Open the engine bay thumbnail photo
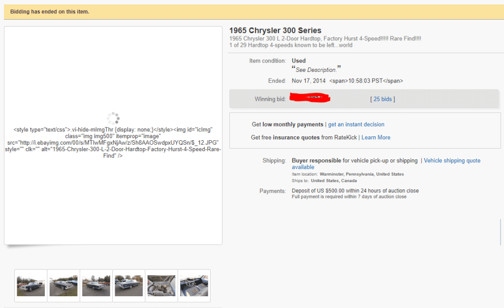Viewport: 504px width, 308px height. [161, 286]
